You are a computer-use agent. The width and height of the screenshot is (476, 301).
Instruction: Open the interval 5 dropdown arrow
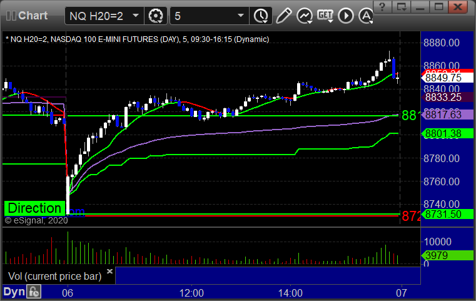[240, 16]
